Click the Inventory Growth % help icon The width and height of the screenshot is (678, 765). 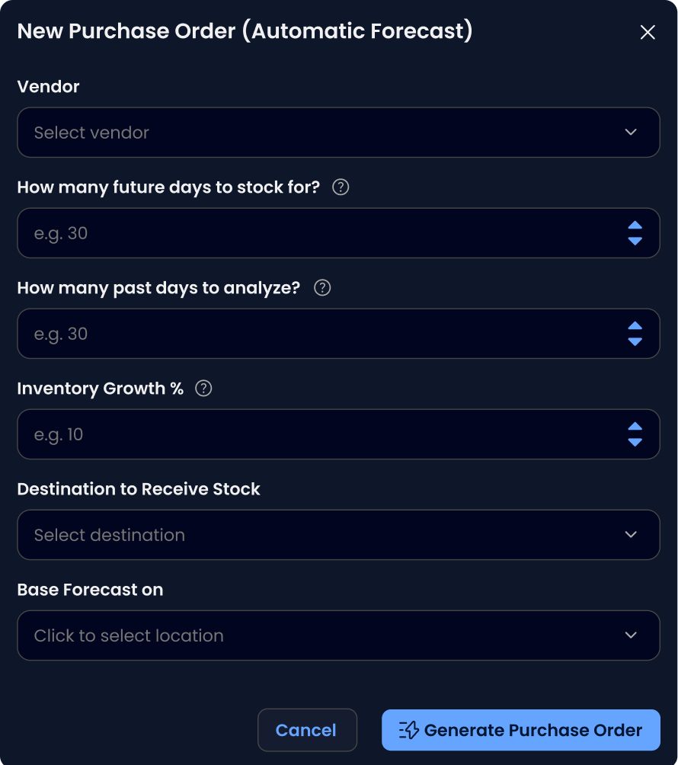click(x=203, y=388)
